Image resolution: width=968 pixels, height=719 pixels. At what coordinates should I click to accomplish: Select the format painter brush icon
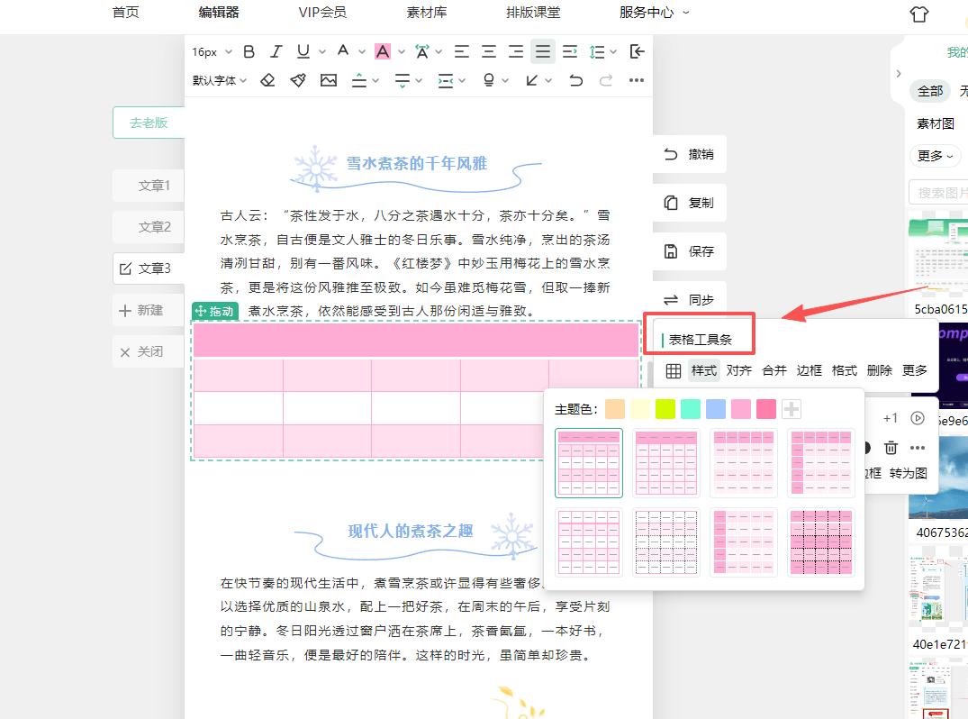click(298, 80)
